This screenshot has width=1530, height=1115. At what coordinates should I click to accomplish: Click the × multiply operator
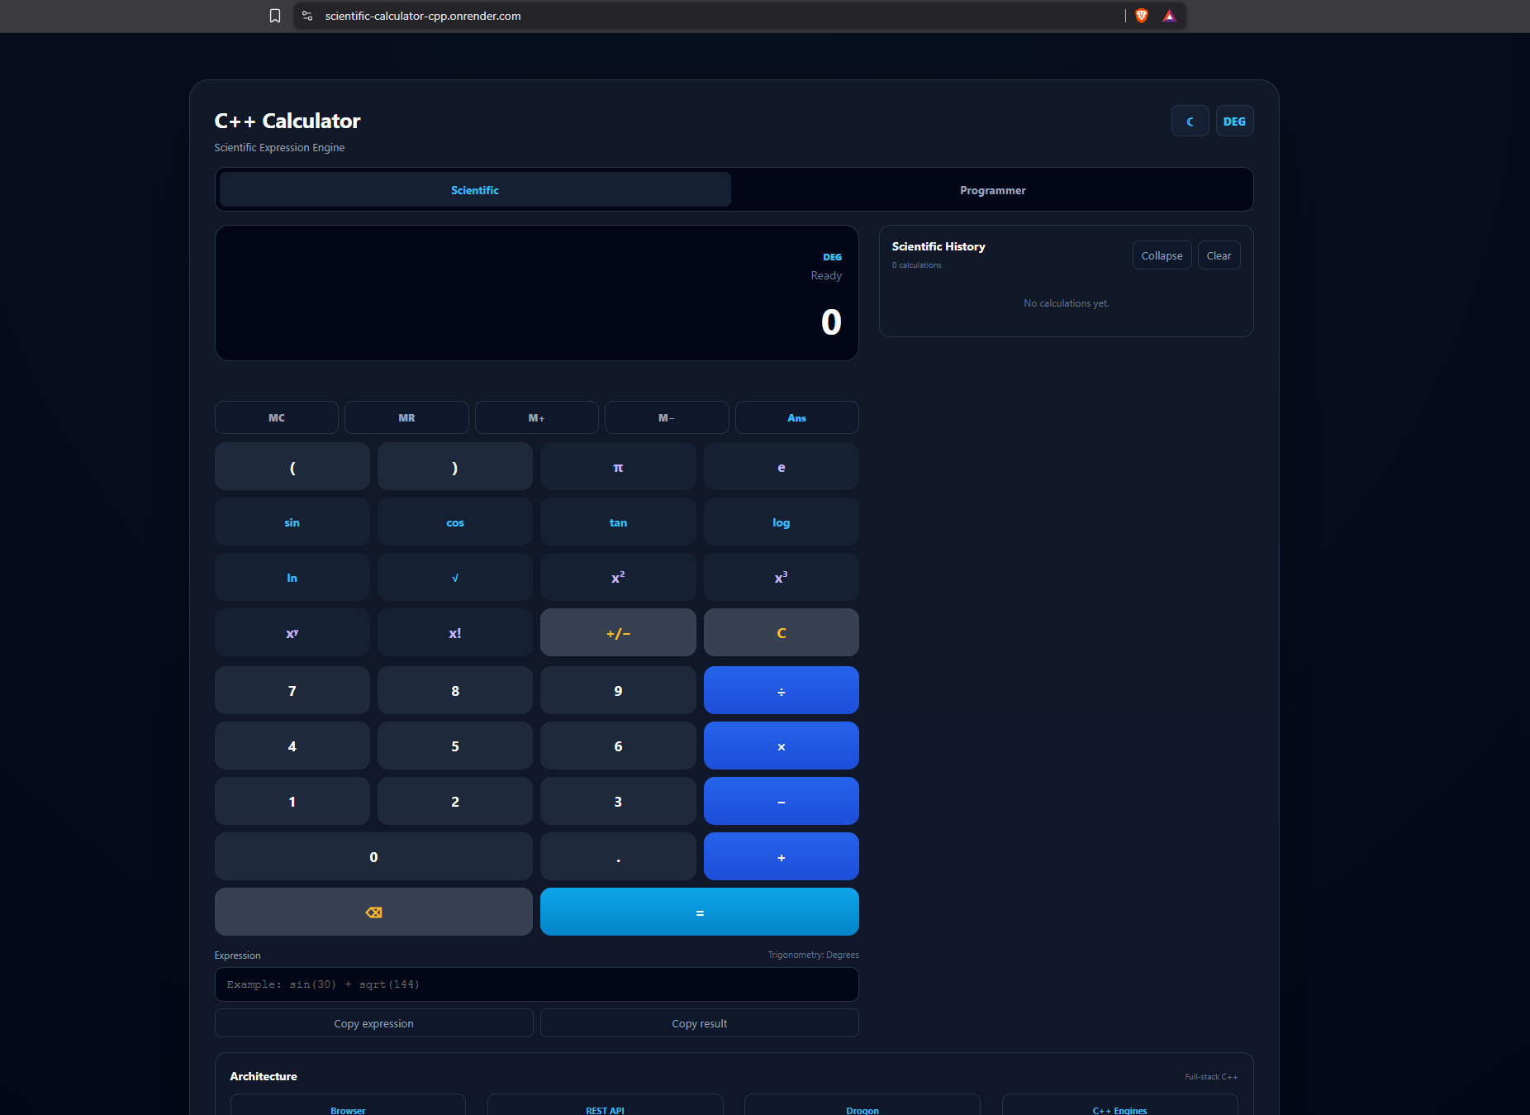[782, 746]
